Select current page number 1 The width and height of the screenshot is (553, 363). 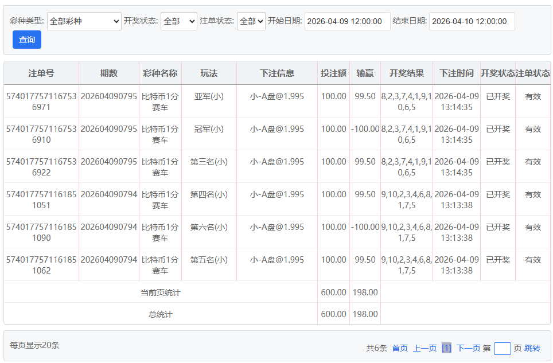point(446,348)
